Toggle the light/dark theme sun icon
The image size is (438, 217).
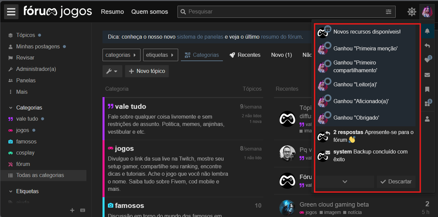[x=411, y=12]
